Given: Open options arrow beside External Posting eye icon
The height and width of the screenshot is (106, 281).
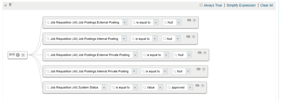Looking at the screenshot, I should click(x=195, y=20).
